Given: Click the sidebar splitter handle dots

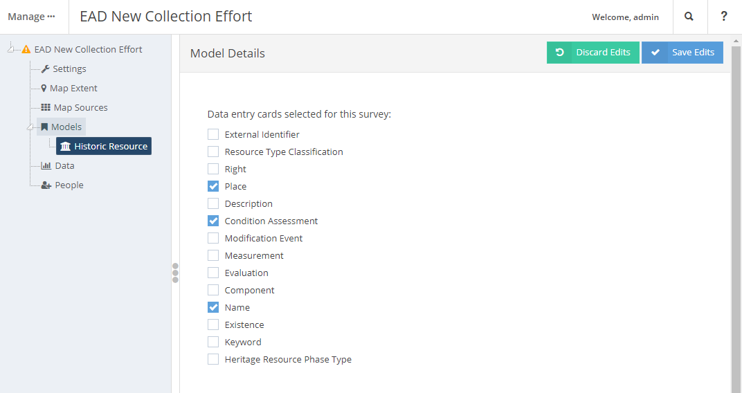Looking at the screenshot, I should [x=175, y=273].
